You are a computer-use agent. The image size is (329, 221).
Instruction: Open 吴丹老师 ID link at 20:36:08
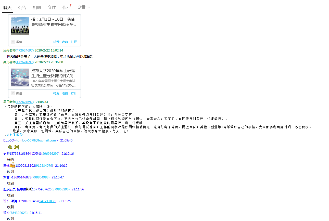24,62
